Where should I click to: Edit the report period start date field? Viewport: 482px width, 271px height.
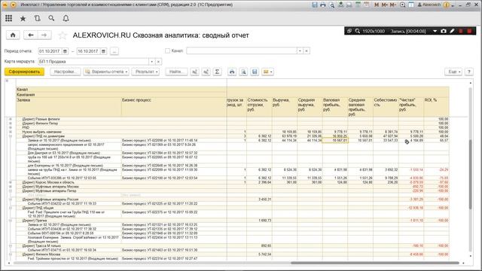pos(50,51)
